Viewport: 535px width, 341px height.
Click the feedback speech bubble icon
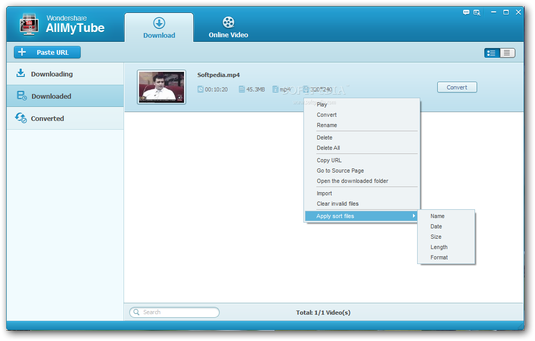pyautogui.click(x=466, y=12)
